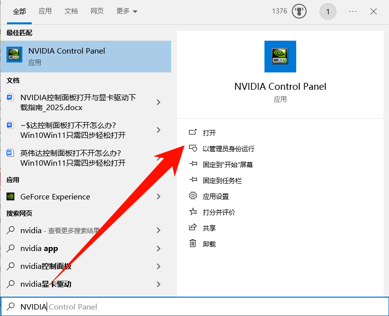Expand arrow for ~$达控制面板打不开怎么办 document
The width and height of the screenshot is (389, 316).
point(159,130)
